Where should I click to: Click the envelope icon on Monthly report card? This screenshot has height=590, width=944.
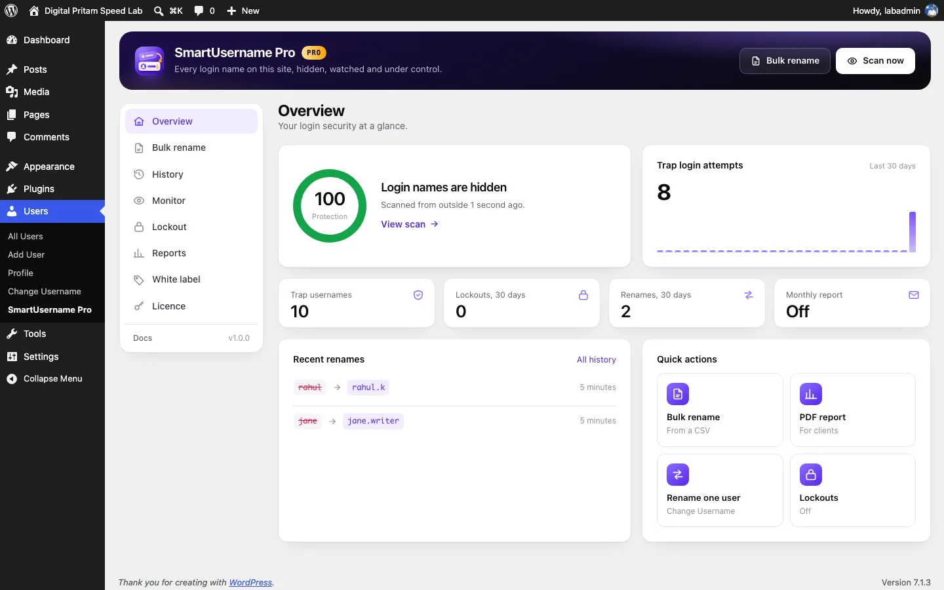coord(914,295)
